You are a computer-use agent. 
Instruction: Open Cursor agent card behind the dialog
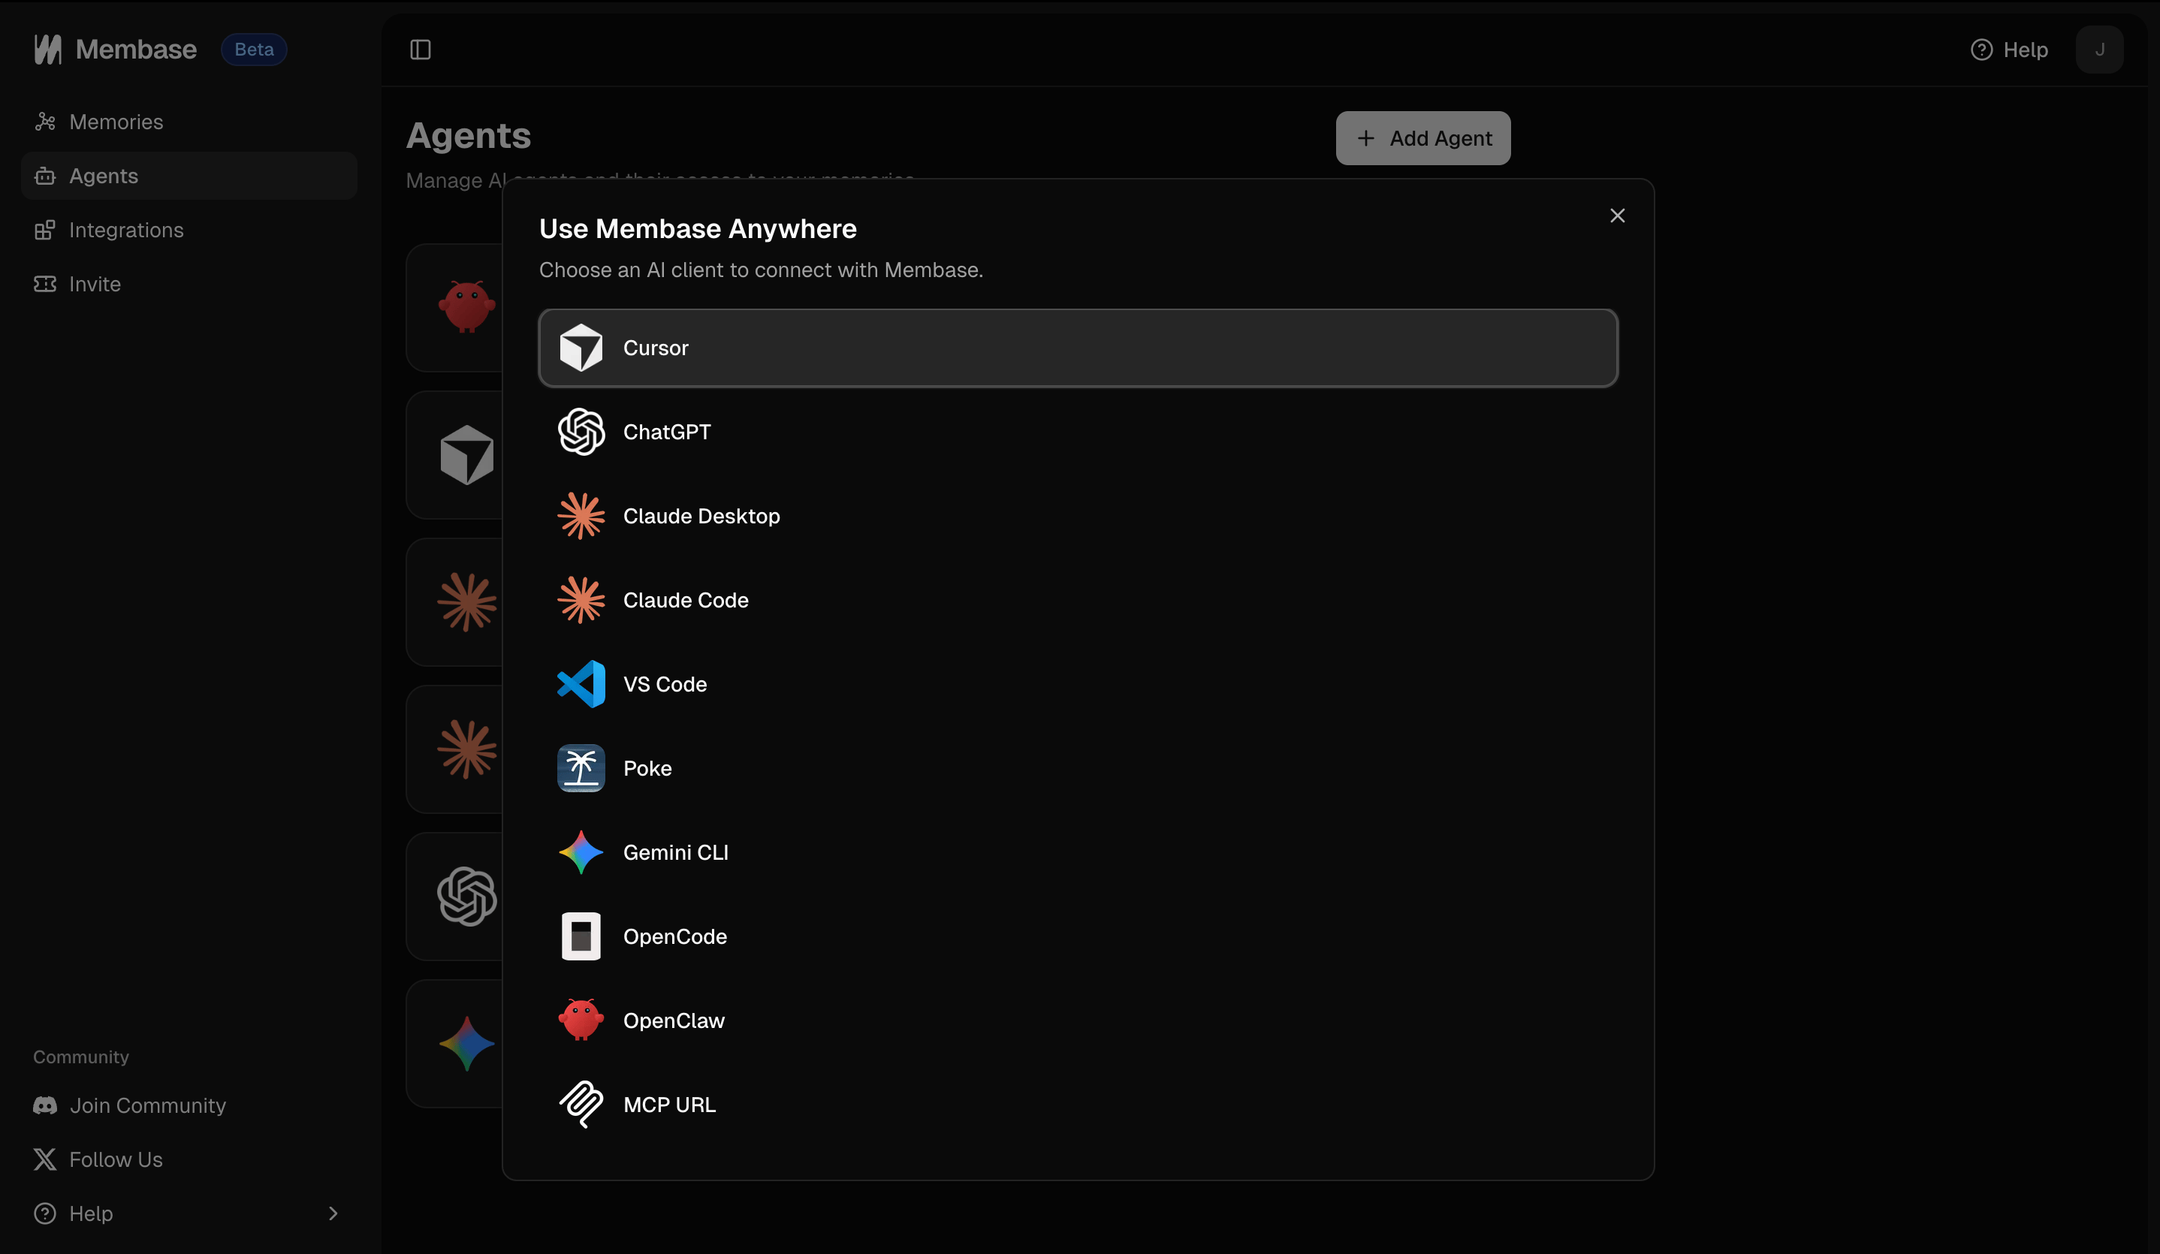pos(454,455)
